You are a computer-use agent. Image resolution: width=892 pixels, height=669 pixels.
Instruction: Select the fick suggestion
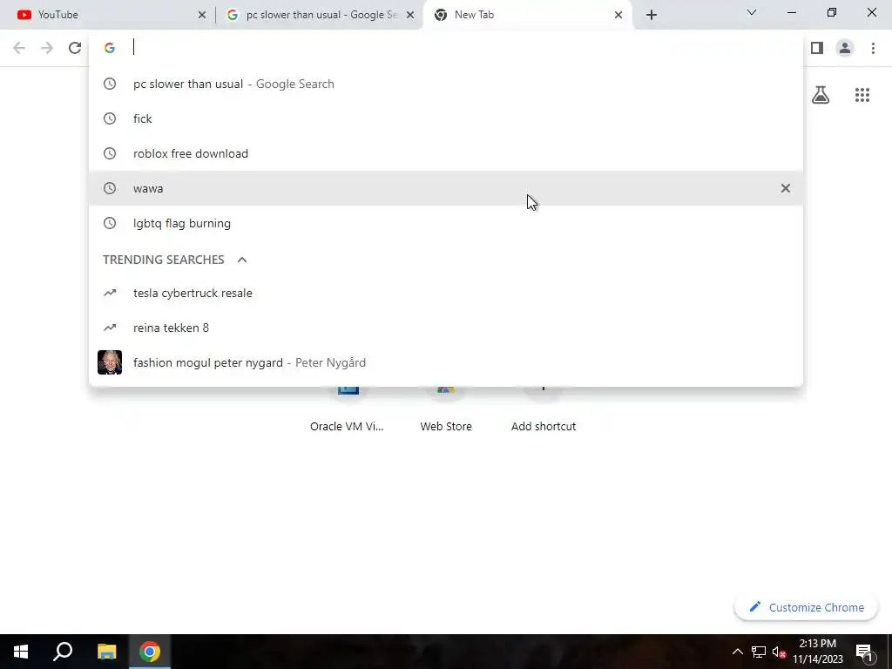pyautogui.click(x=446, y=118)
